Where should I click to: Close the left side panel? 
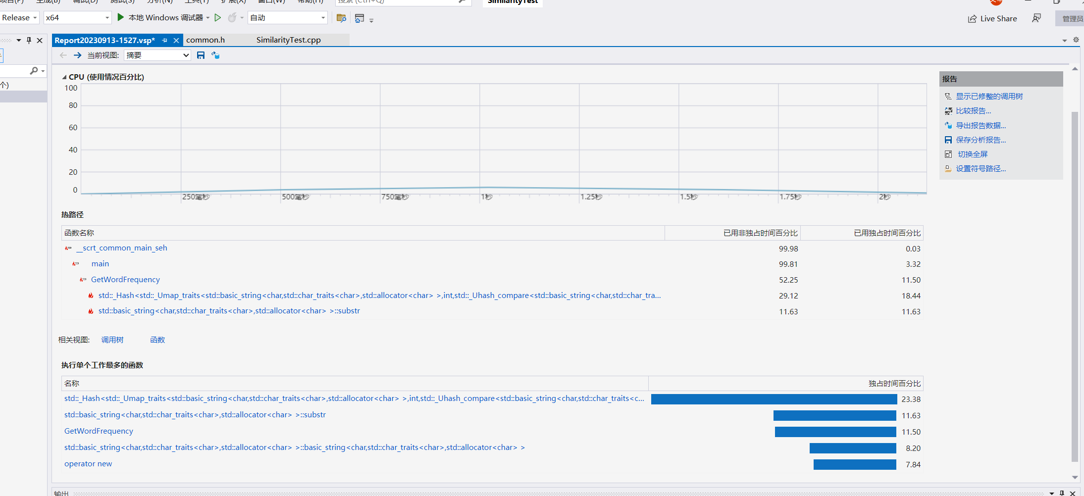(x=40, y=40)
